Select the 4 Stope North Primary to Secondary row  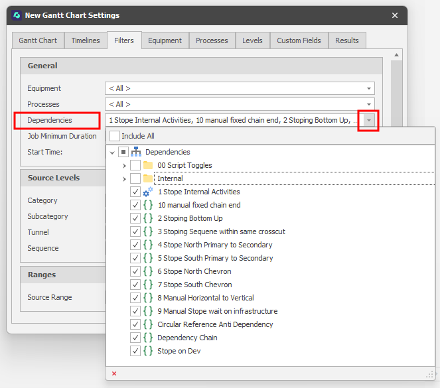pos(214,245)
